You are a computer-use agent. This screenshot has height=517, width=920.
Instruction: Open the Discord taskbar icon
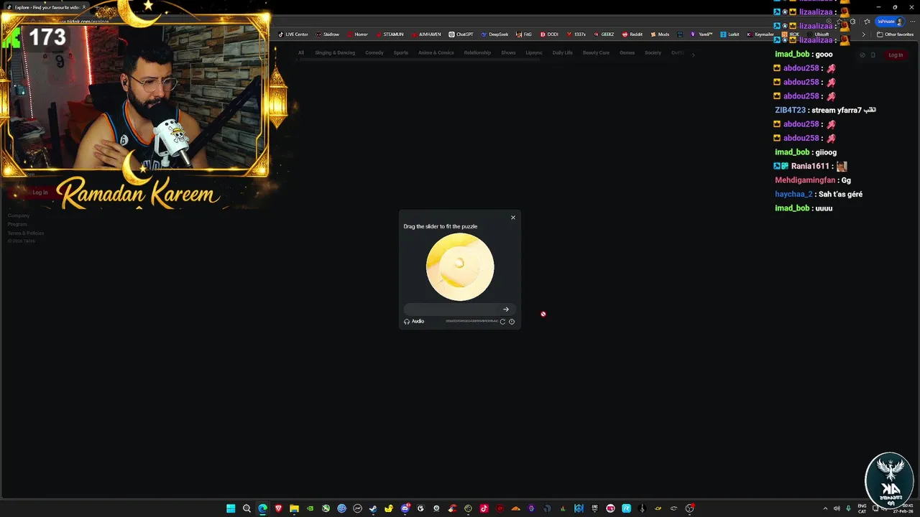(405, 508)
